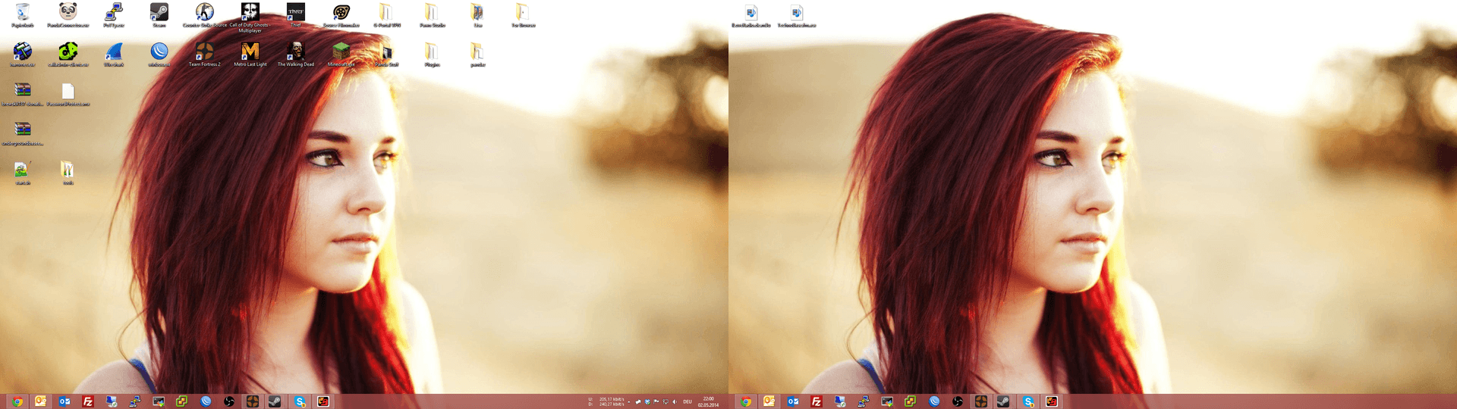Select the Minecraft.exe grass block icon
1457x409 pixels.
pyautogui.click(x=341, y=52)
